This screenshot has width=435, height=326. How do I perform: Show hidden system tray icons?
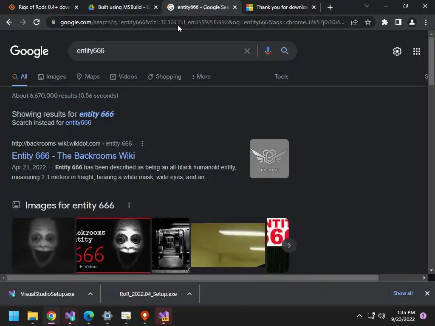coord(359,316)
